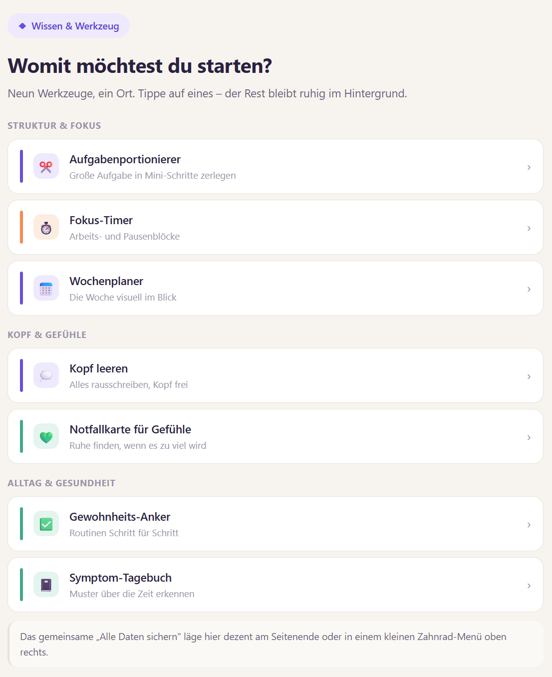This screenshot has width=552, height=677.
Task: Click the green heart icon of Notfallkarte
Action: (46, 436)
